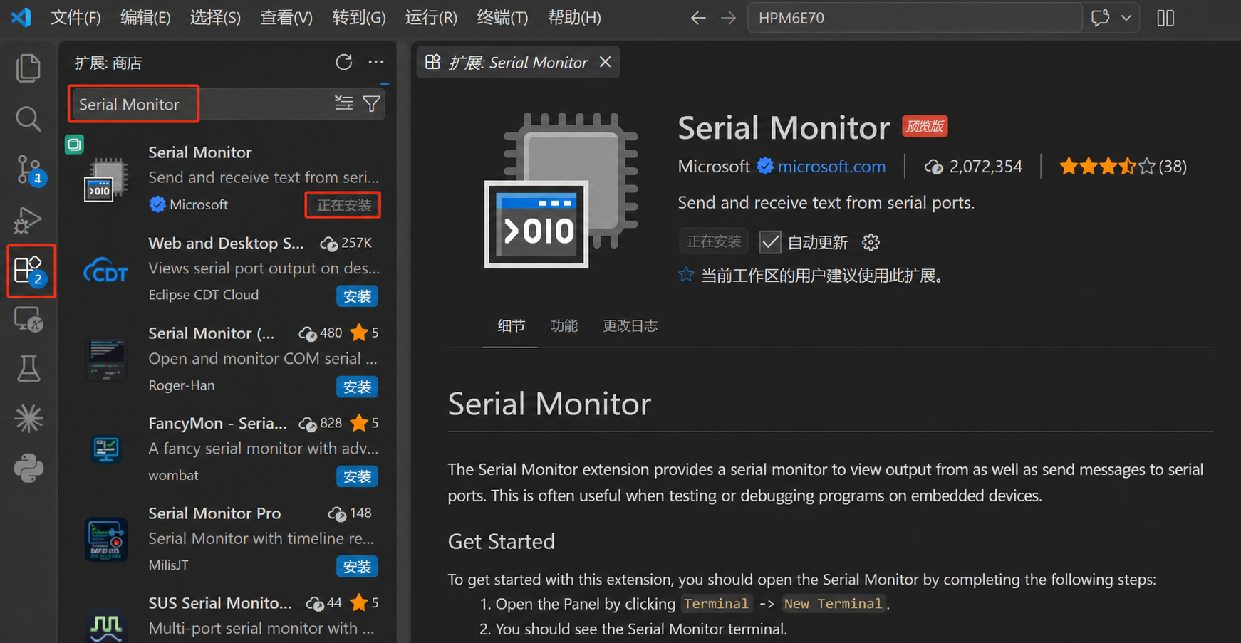Open the extension search filter options

372,104
